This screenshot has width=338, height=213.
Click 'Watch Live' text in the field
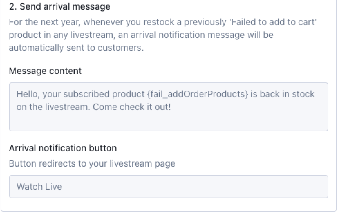(39, 187)
